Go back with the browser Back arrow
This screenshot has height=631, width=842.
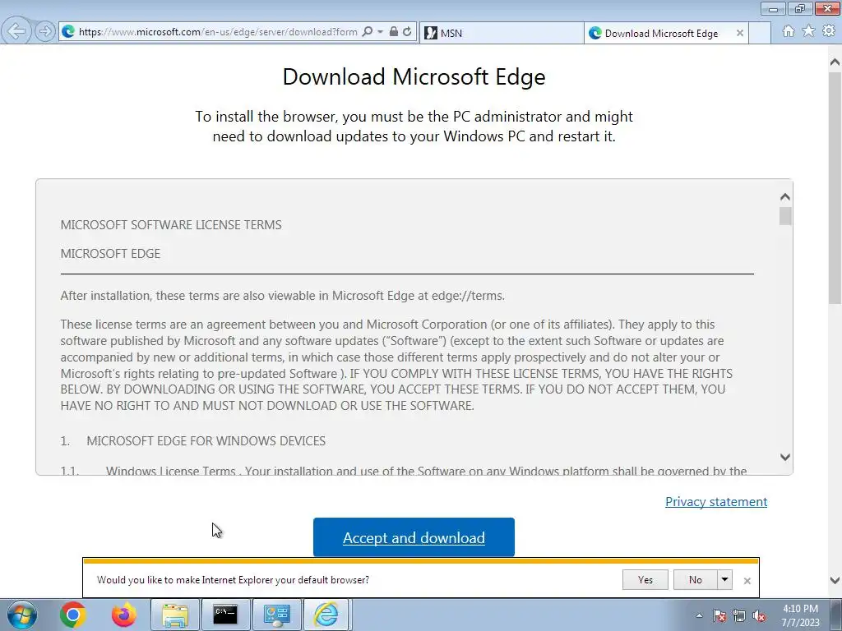[x=16, y=31]
